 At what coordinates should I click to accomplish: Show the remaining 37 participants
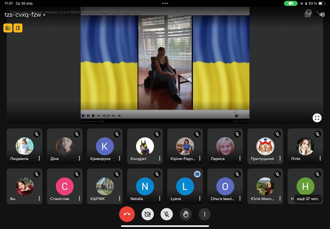point(308,199)
